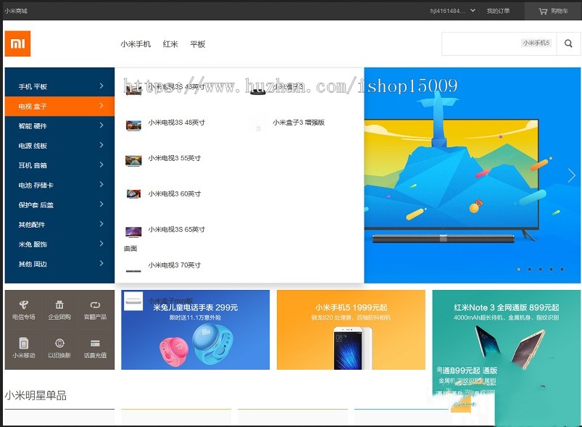Select the 电信专场 telecom icon
The image size is (582, 427).
coord(25,309)
